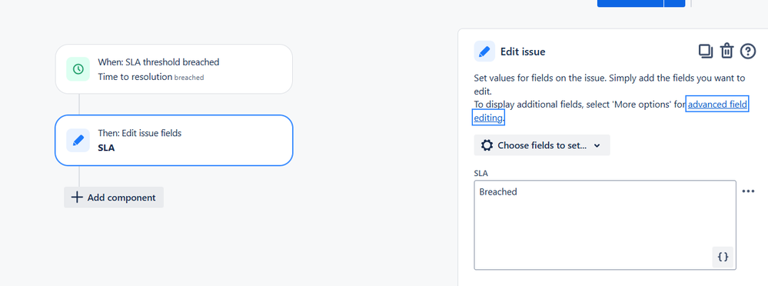This screenshot has width=768, height=286.
Task: Click the plus icon in Add component
Action: (x=78, y=198)
